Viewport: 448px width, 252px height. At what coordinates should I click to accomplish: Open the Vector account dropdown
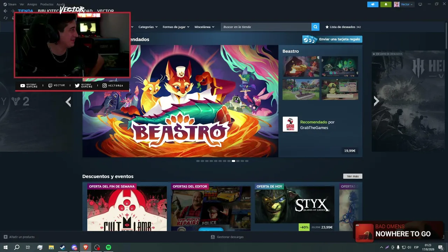(x=407, y=5)
